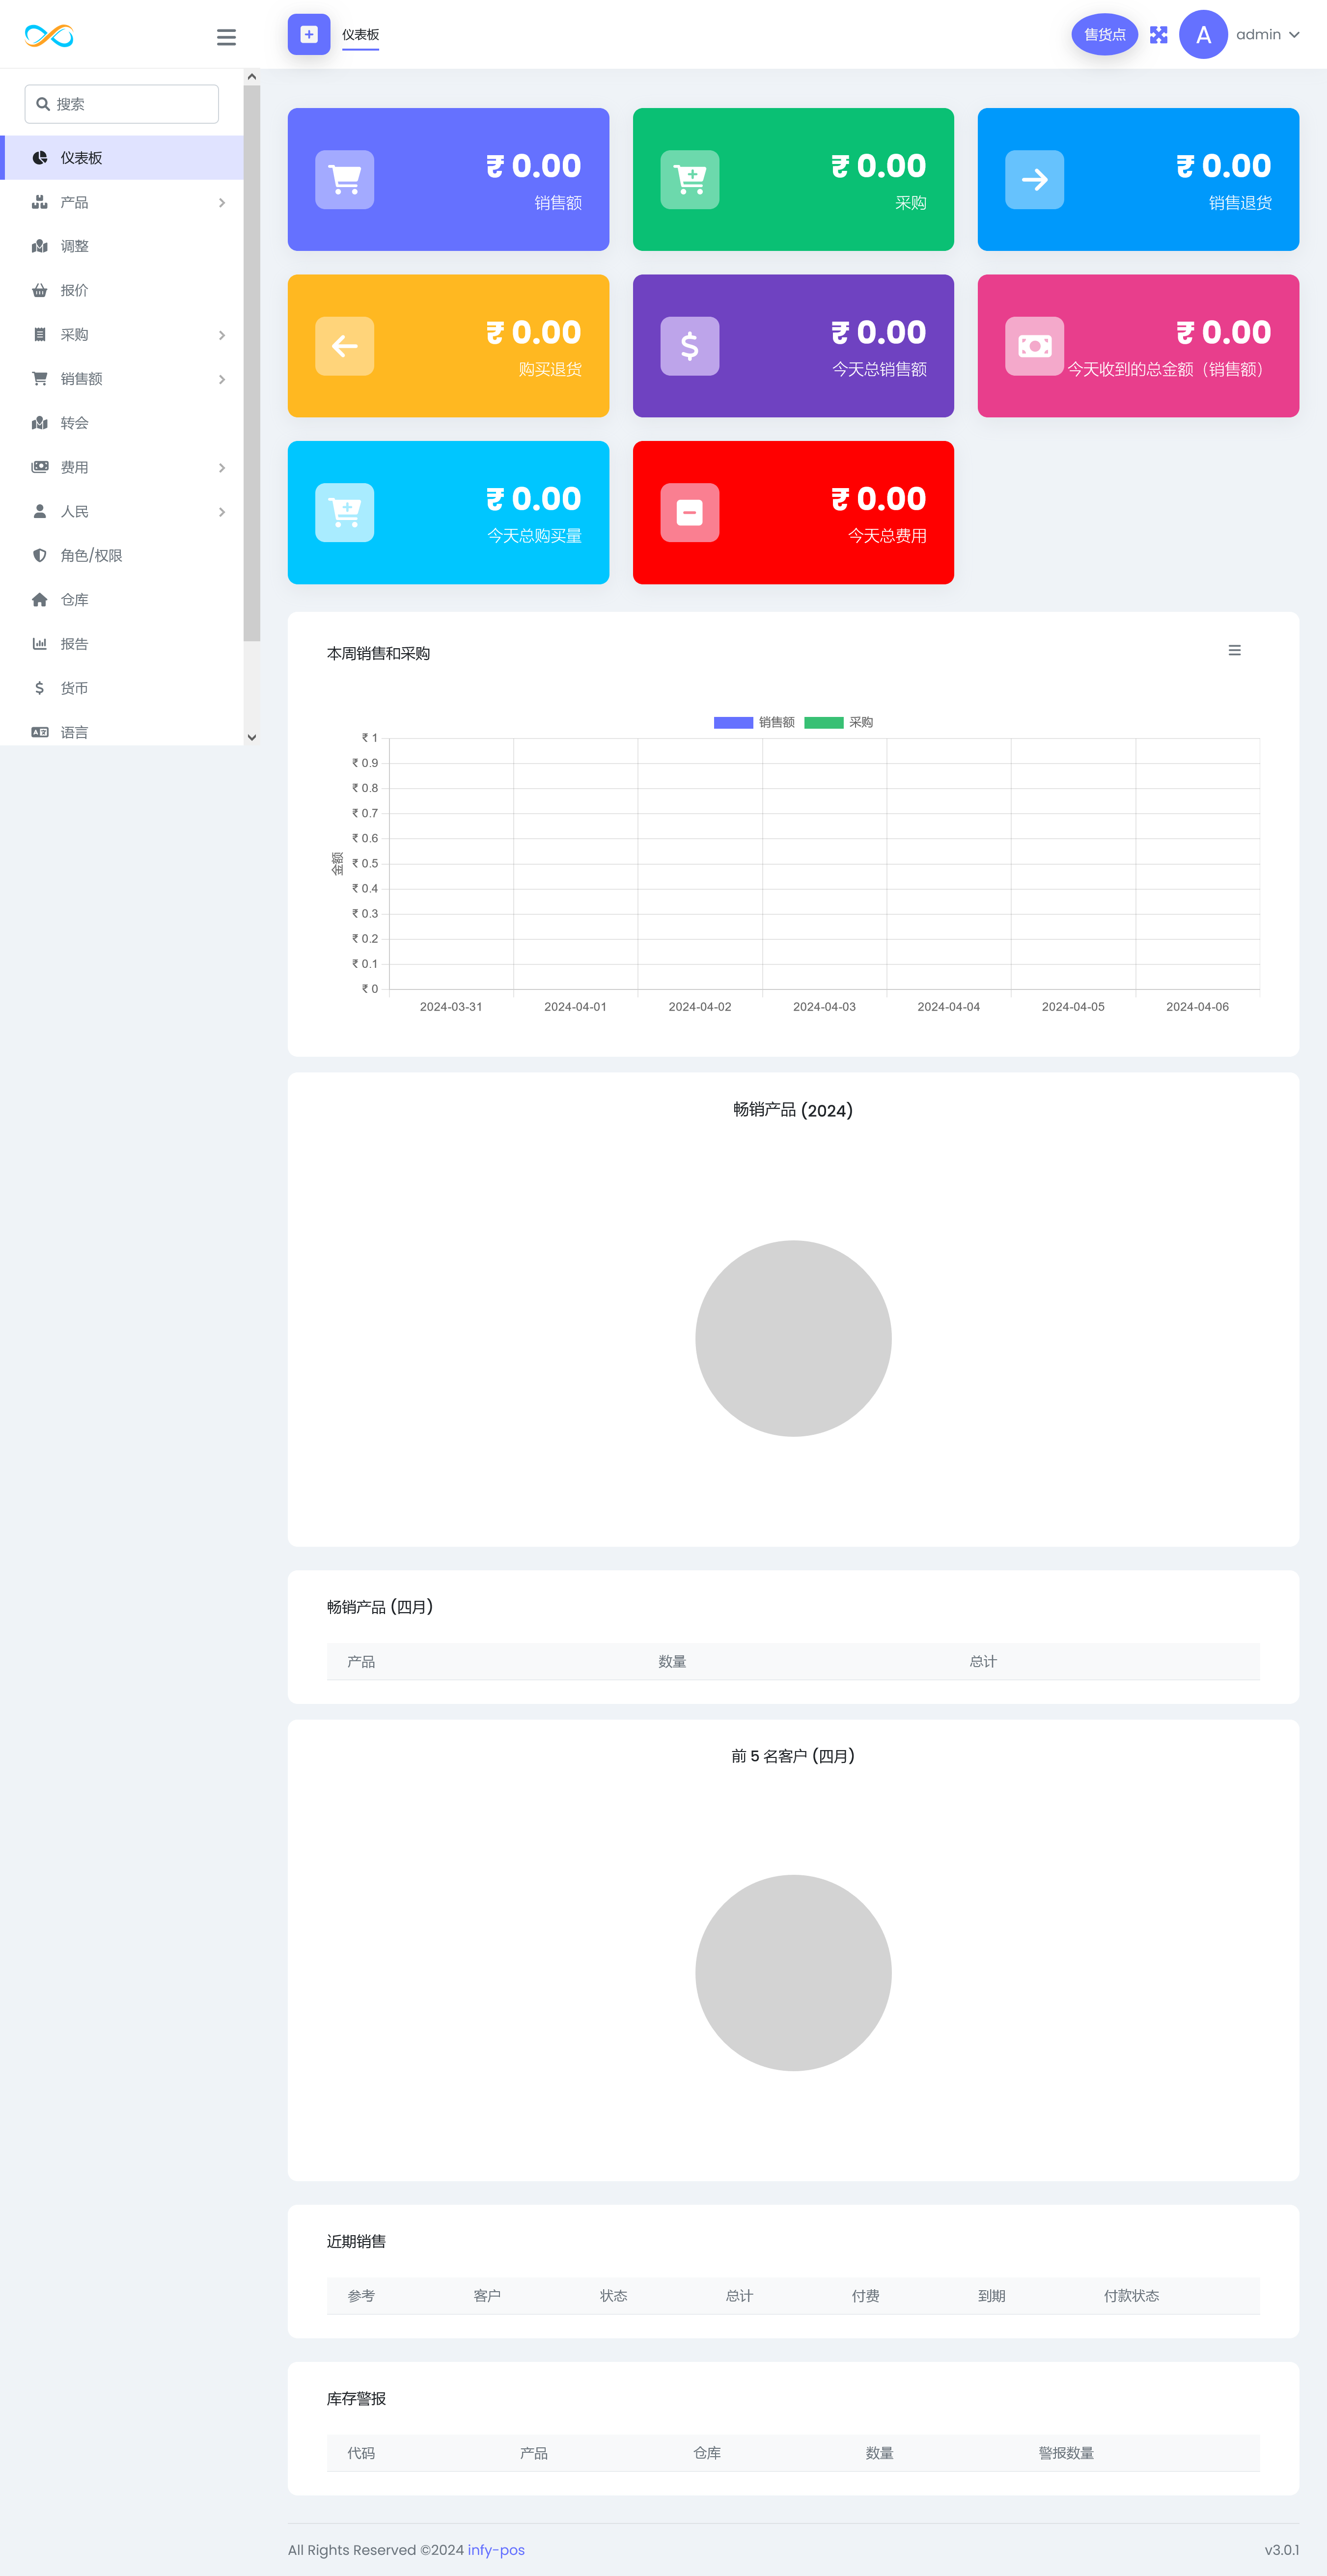Click the 代码 column header
The height and width of the screenshot is (2576, 1327).
361,2453
